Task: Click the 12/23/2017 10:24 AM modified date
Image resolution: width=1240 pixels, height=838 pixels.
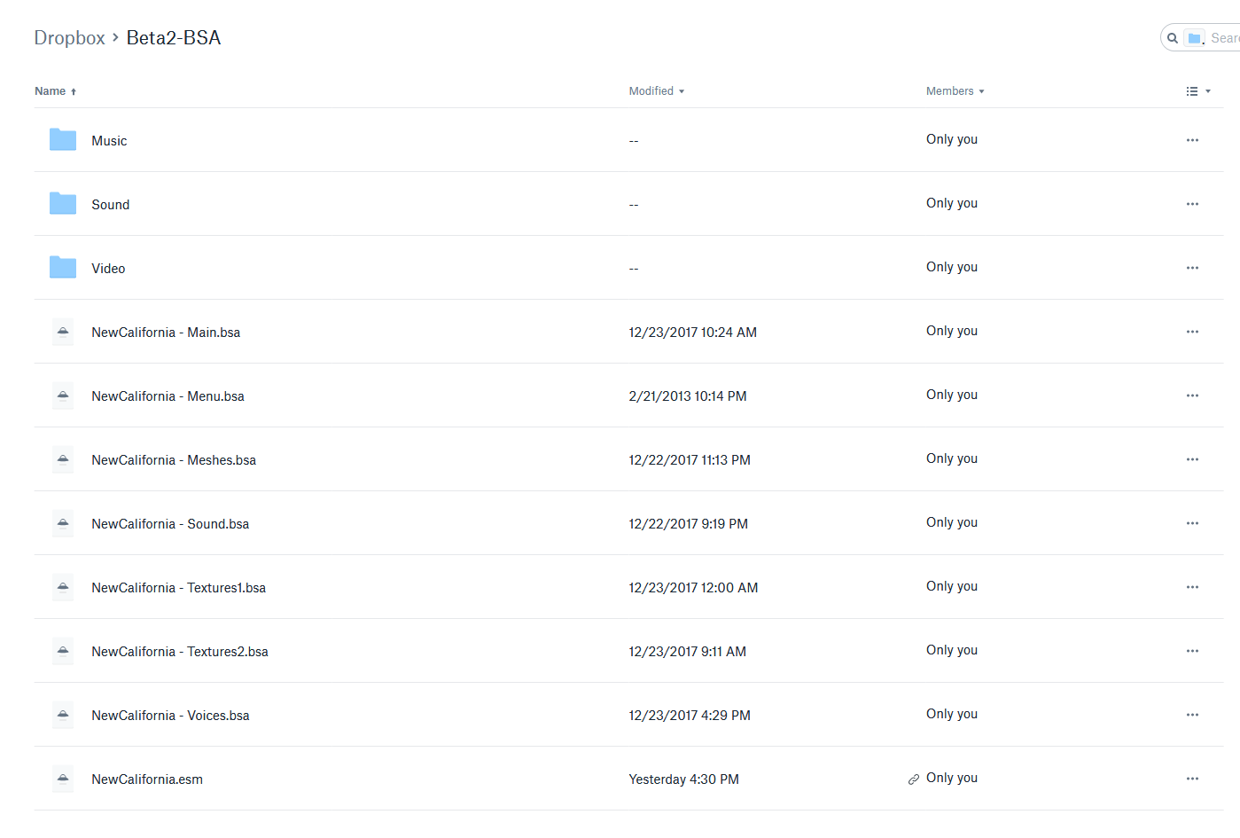Action: 692,333
